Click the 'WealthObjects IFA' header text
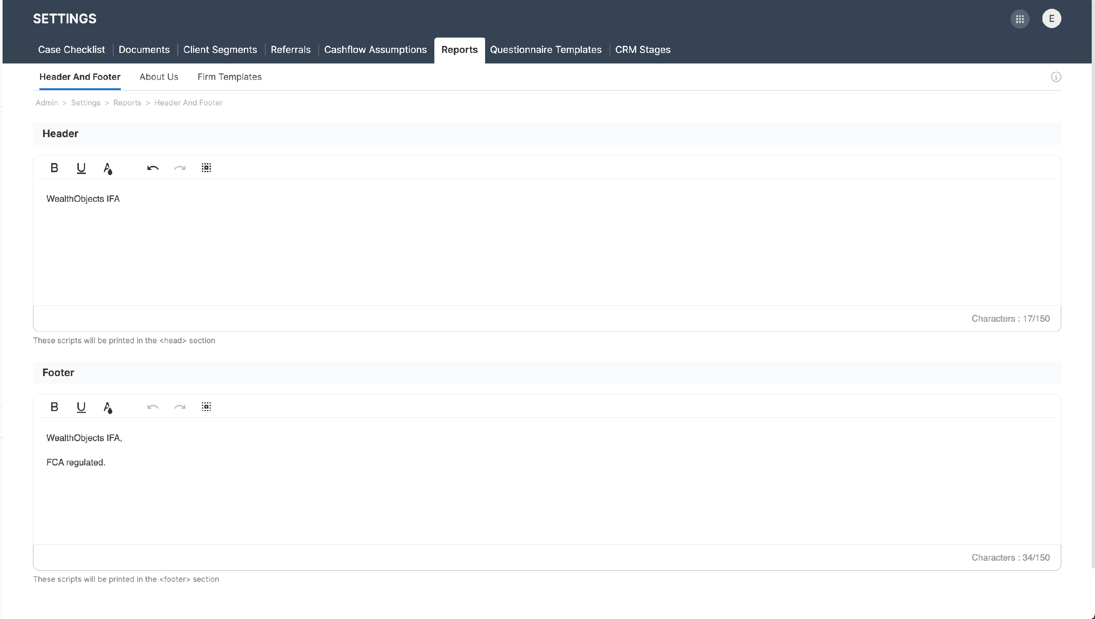1095x619 pixels. pos(83,199)
